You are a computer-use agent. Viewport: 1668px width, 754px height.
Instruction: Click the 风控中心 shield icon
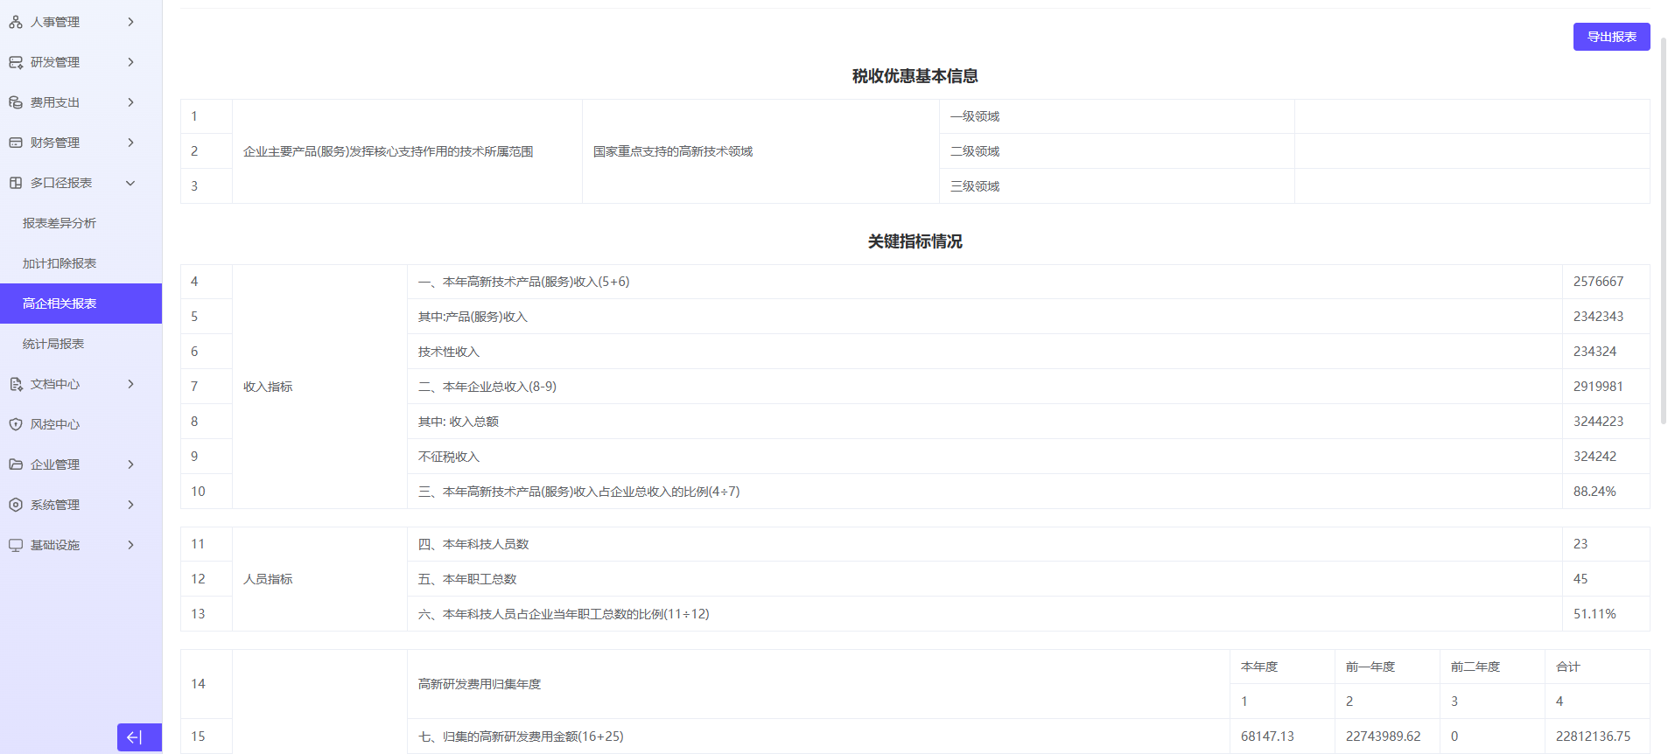pos(16,424)
